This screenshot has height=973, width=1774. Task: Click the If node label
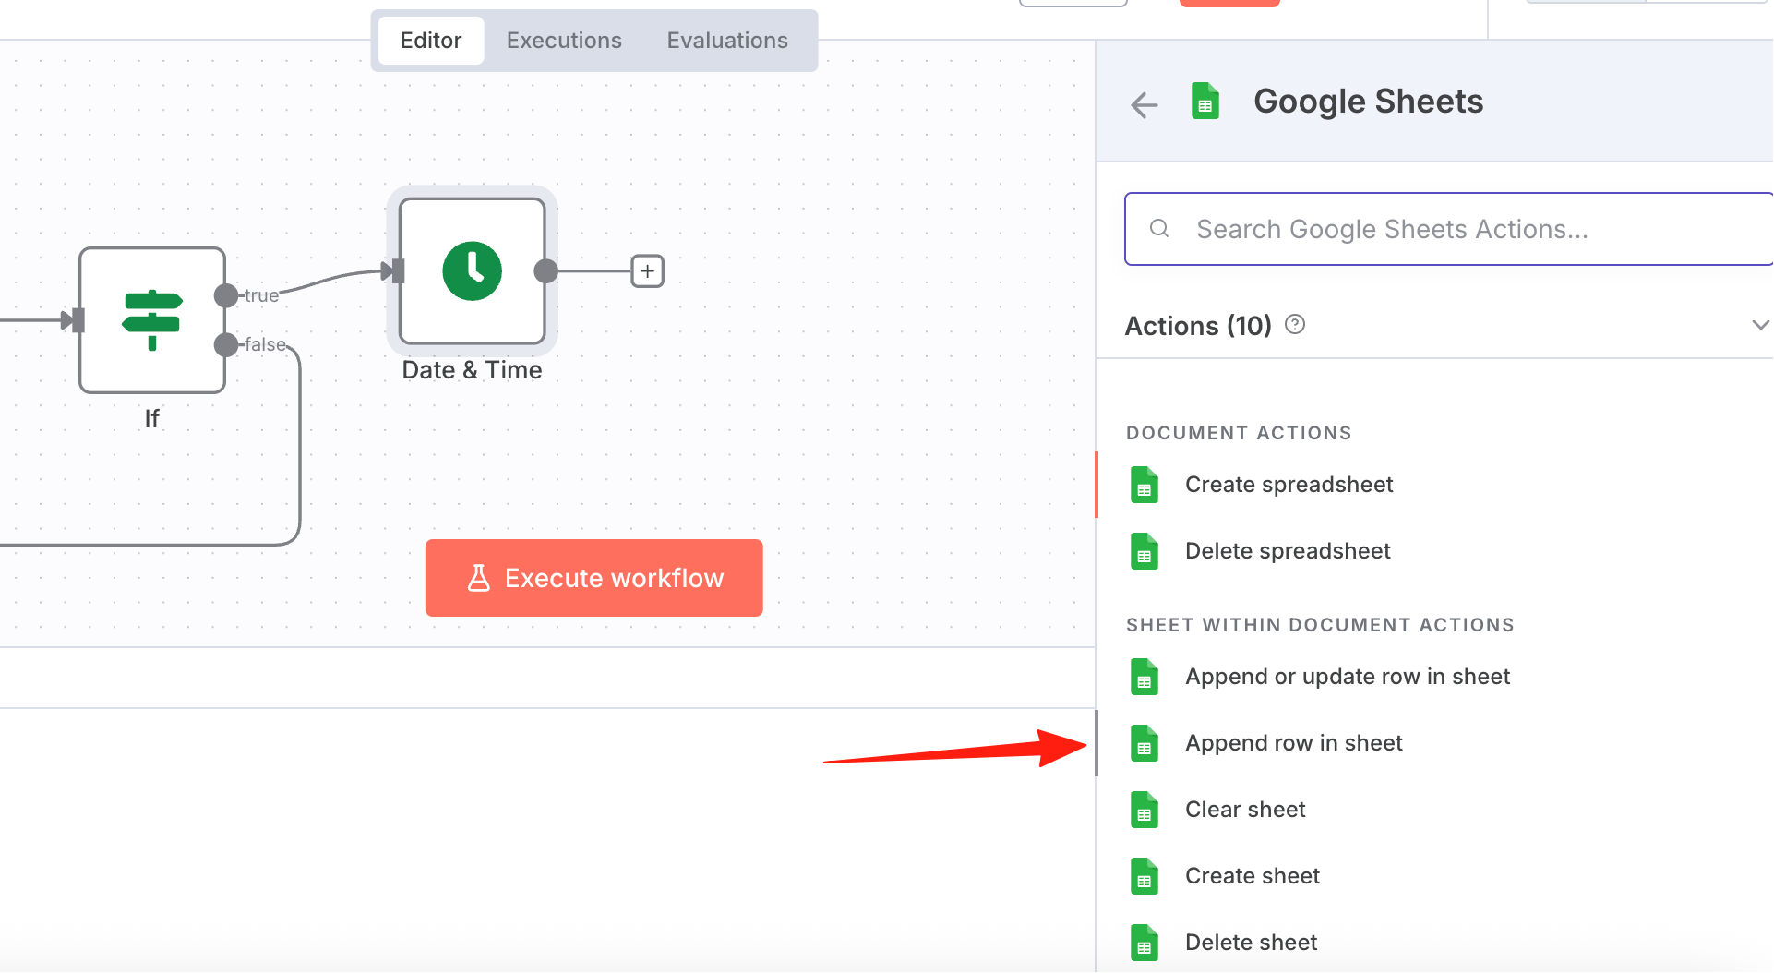[152, 419]
